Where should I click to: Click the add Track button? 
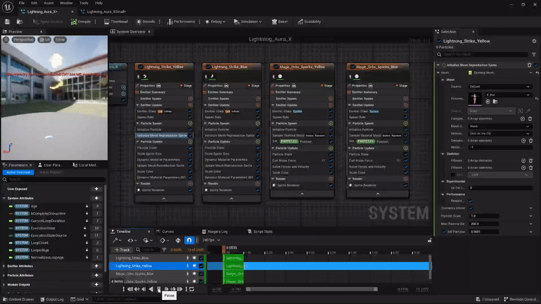(122, 250)
